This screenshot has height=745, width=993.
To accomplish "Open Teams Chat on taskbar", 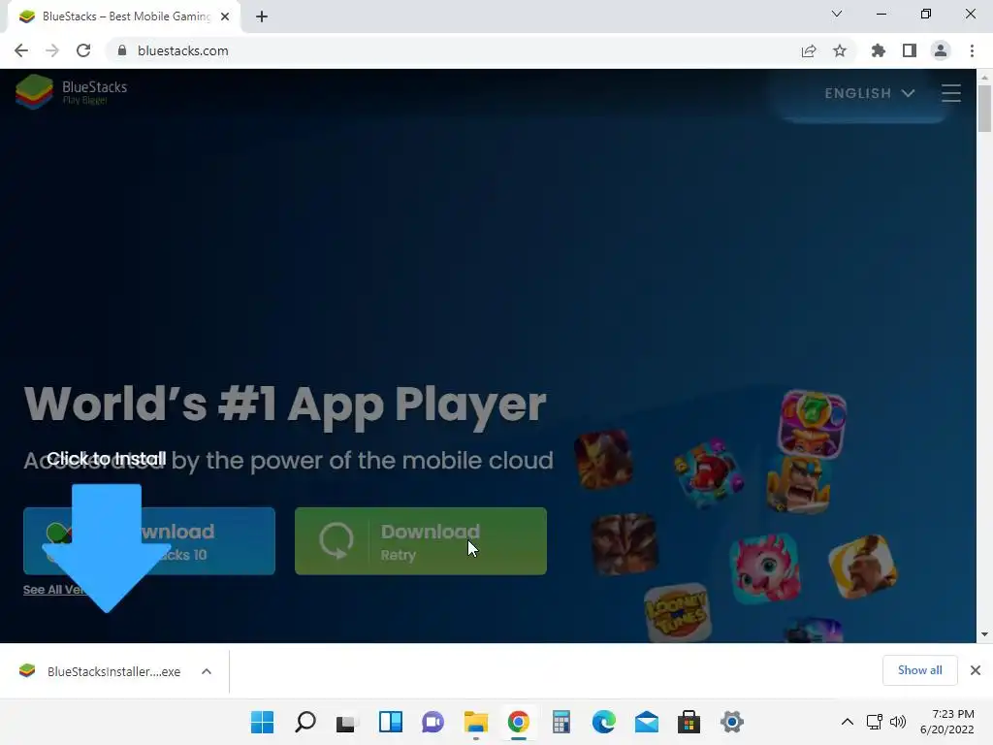I will click(x=433, y=722).
